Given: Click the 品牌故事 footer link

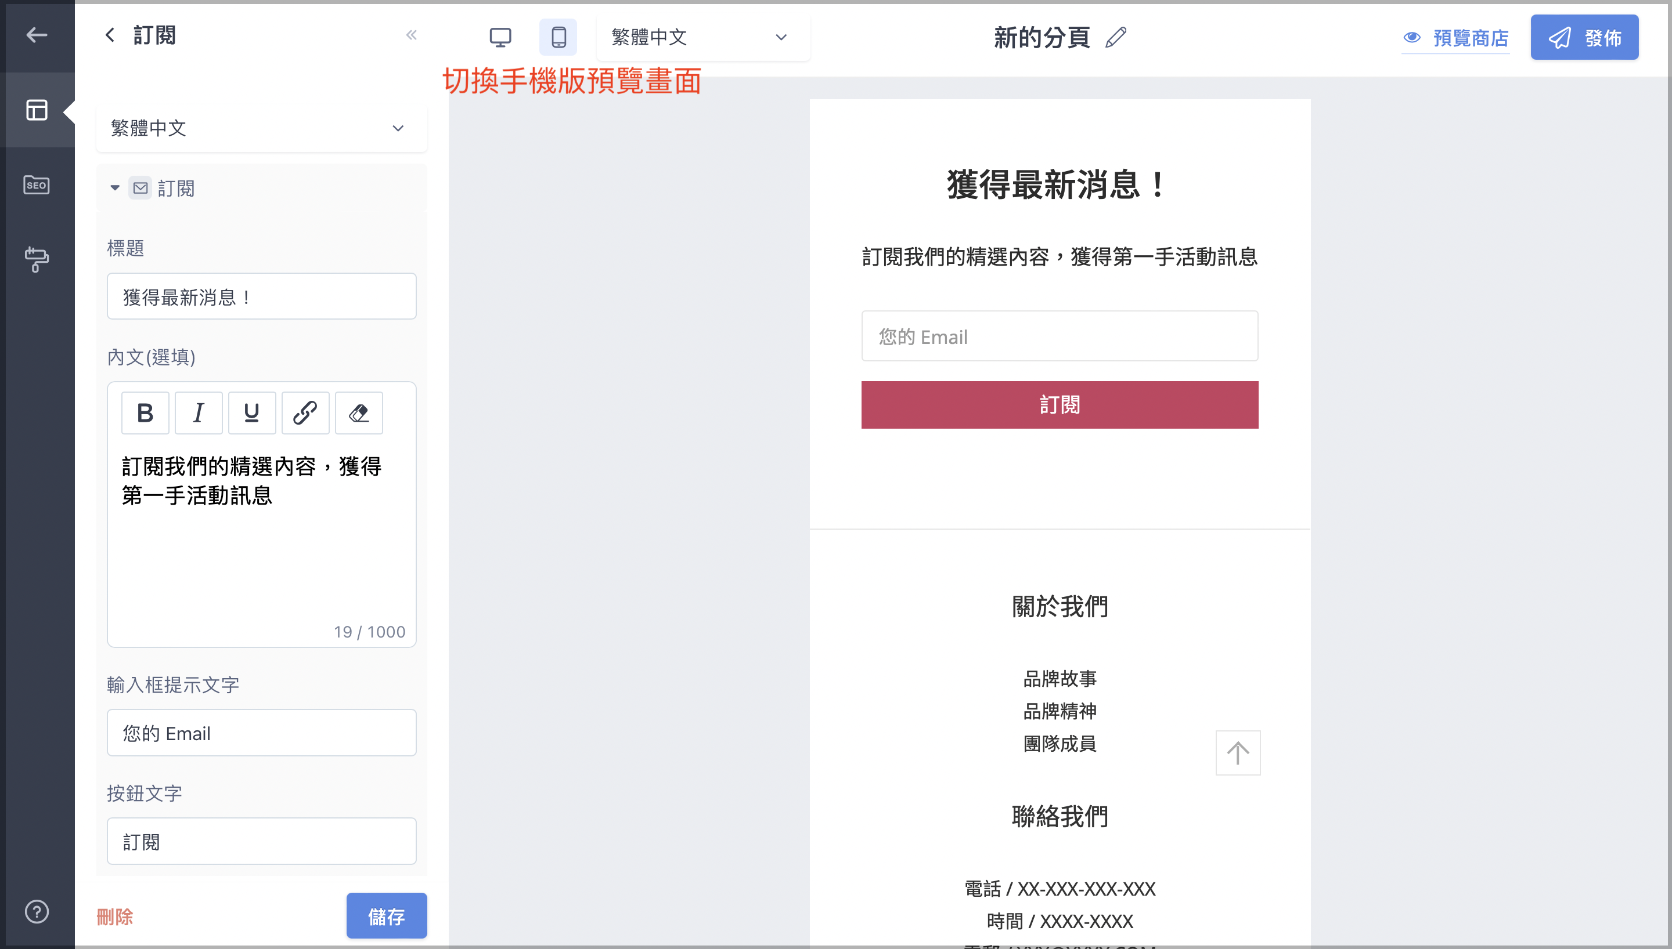Looking at the screenshot, I should click(x=1060, y=679).
